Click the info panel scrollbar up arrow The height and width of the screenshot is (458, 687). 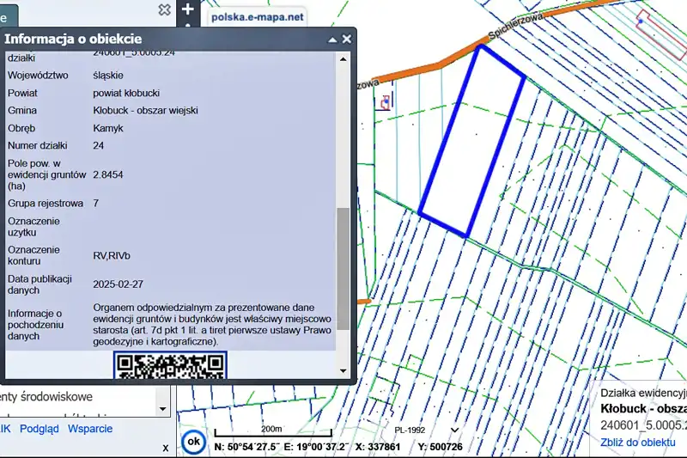pyautogui.click(x=343, y=60)
